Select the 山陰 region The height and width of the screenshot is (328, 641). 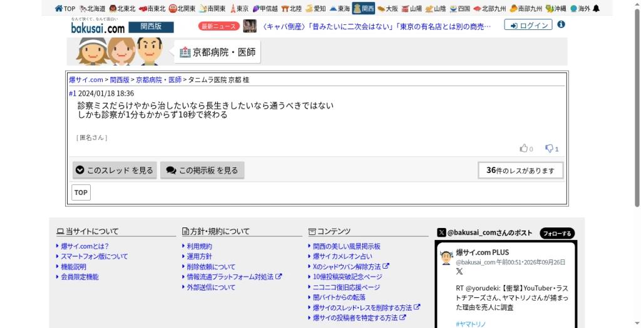(x=436, y=8)
